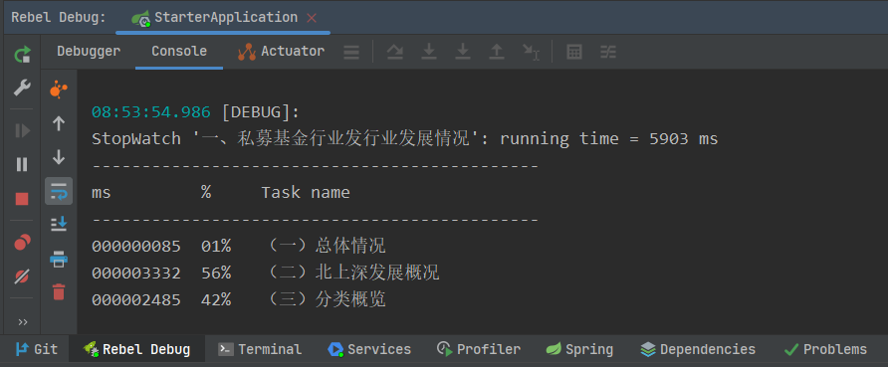Toggle soft-wrap in the console
The width and height of the screenshot is (888, 367).
point(59,191)
